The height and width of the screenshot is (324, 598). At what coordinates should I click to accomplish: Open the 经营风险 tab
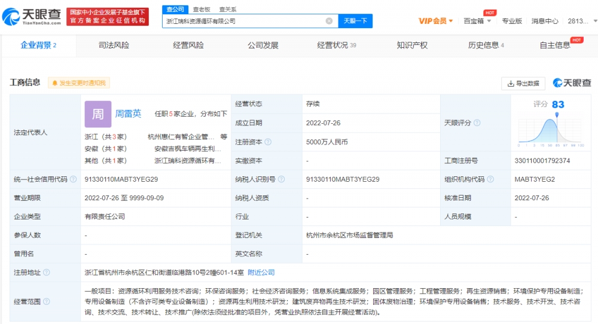click(x=188, y=45)
